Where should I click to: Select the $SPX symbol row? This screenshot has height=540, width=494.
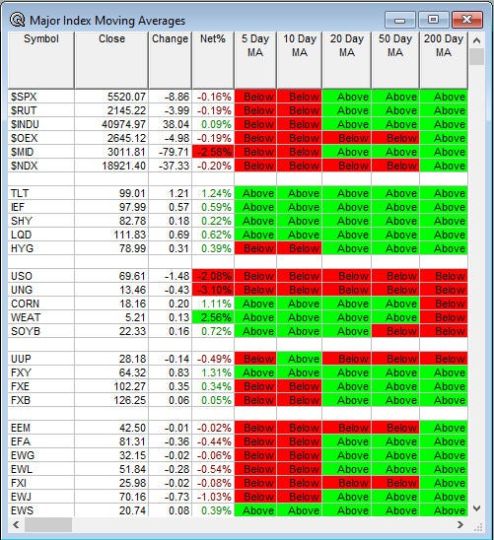(x=238, y=97)
